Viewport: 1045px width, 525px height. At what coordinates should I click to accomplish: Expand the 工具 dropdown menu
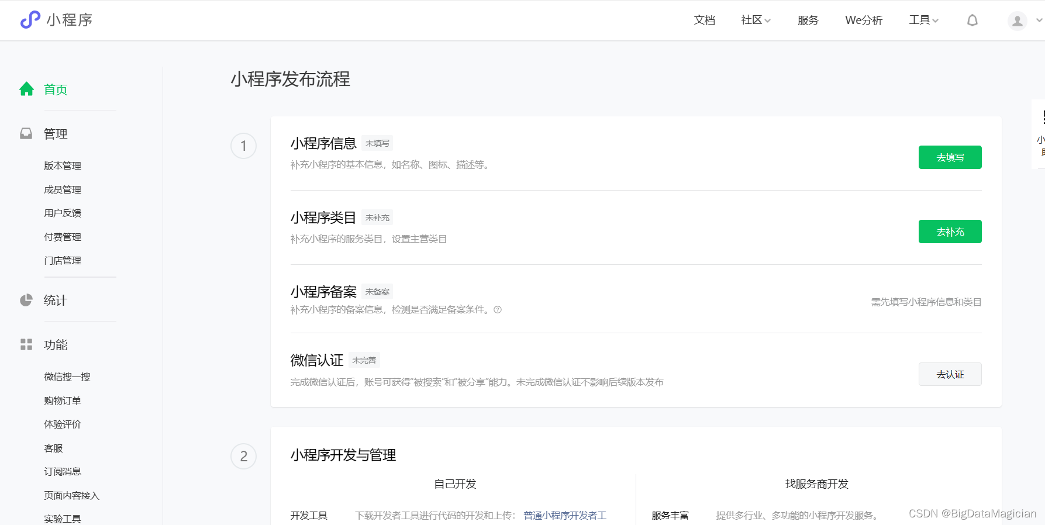click(924, 20)
